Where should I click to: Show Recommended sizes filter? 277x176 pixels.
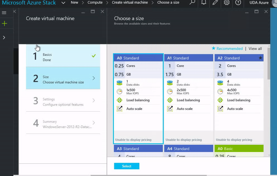[229, 49]
